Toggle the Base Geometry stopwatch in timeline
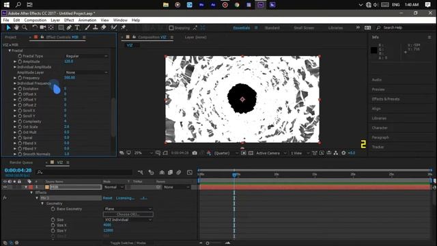Viewport: 437px width, 246px height. click(x=53, y=209)
